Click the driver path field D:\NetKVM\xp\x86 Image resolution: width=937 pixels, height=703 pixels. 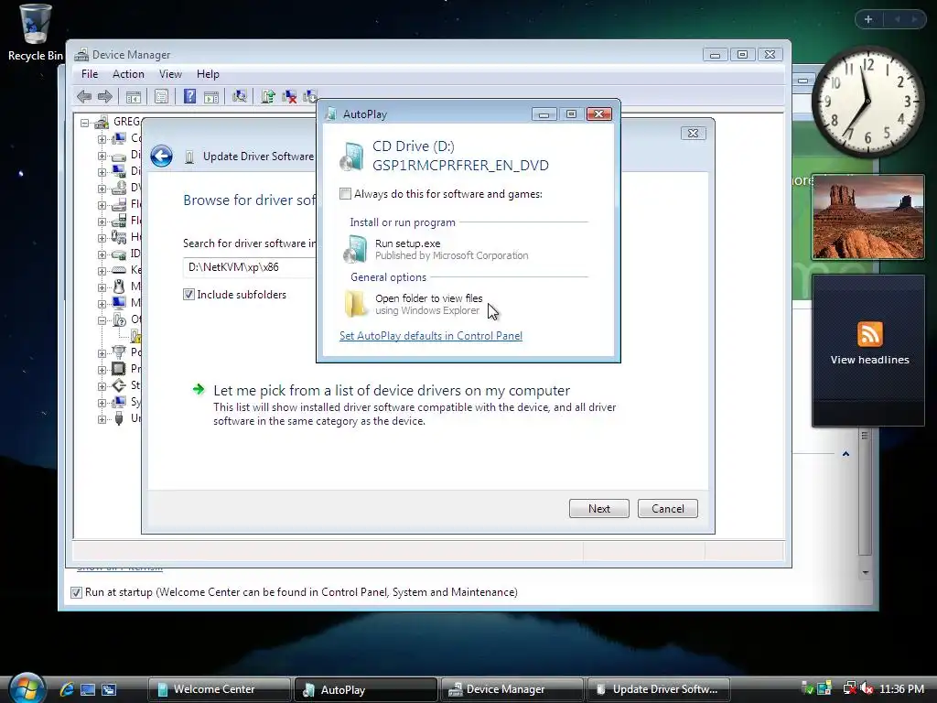[x=250, y=267]
